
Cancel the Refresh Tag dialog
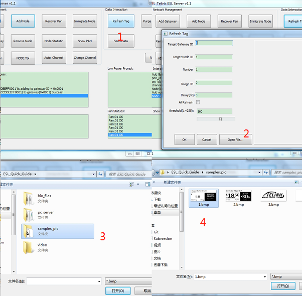(207, 139)
